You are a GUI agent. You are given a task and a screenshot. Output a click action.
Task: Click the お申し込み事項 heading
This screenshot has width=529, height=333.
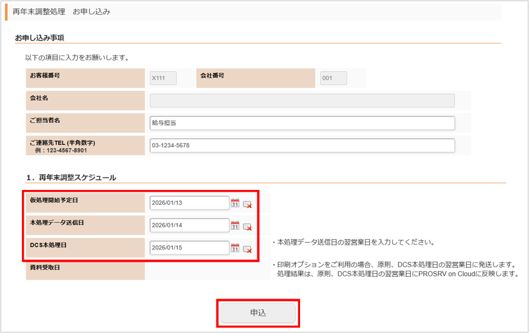click(40, 38)
